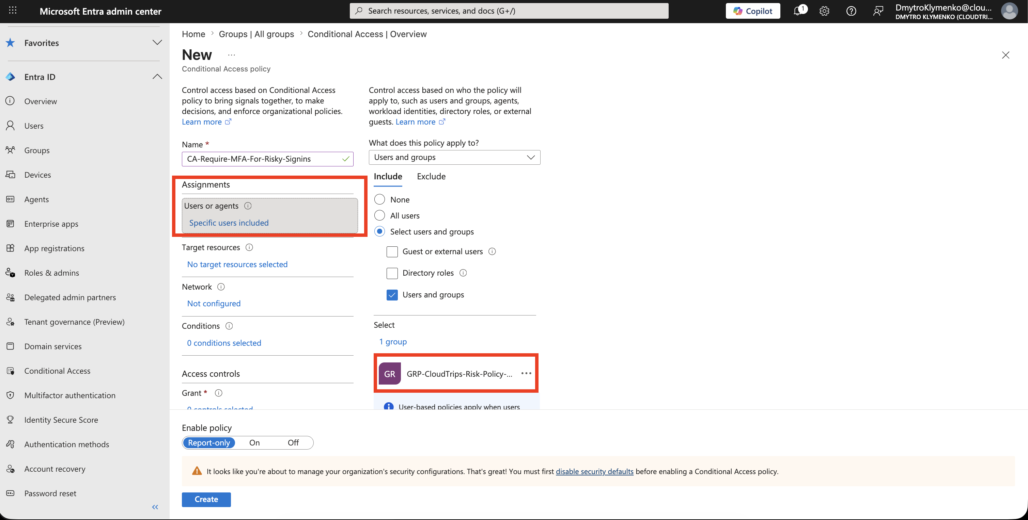Set Enable policy to On
This screenshot has height=520, width=1028.
pyautogui.click(x=254, y=443)
